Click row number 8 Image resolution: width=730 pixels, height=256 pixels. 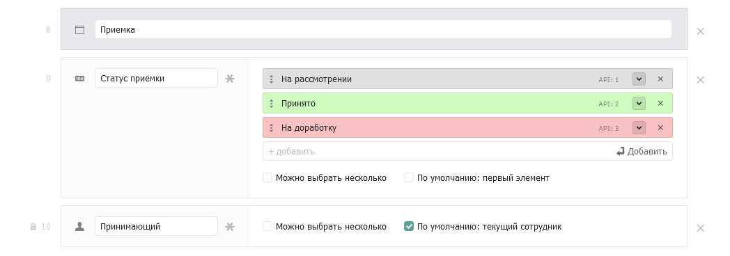pyautogui.click(x=49, y=30)
